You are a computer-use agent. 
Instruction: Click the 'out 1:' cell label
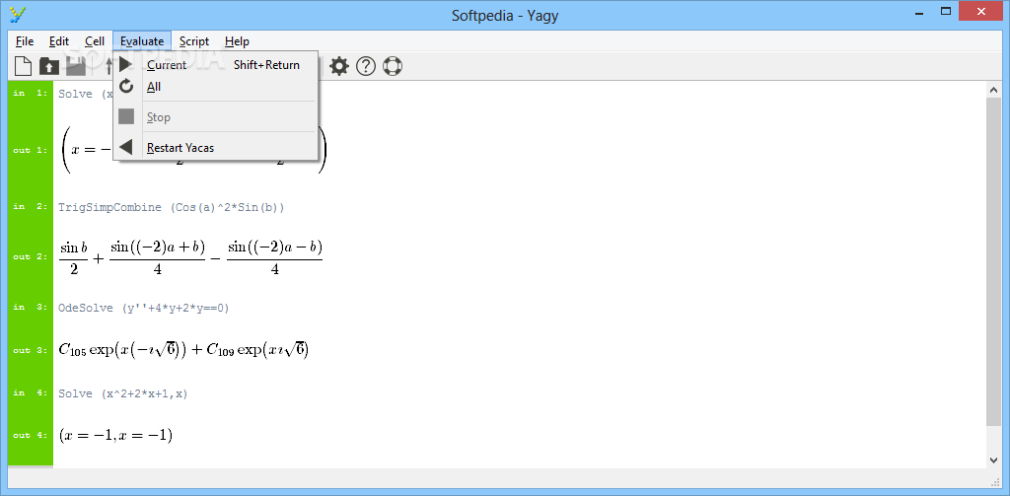pyautogui.click(x=31, y=150)
